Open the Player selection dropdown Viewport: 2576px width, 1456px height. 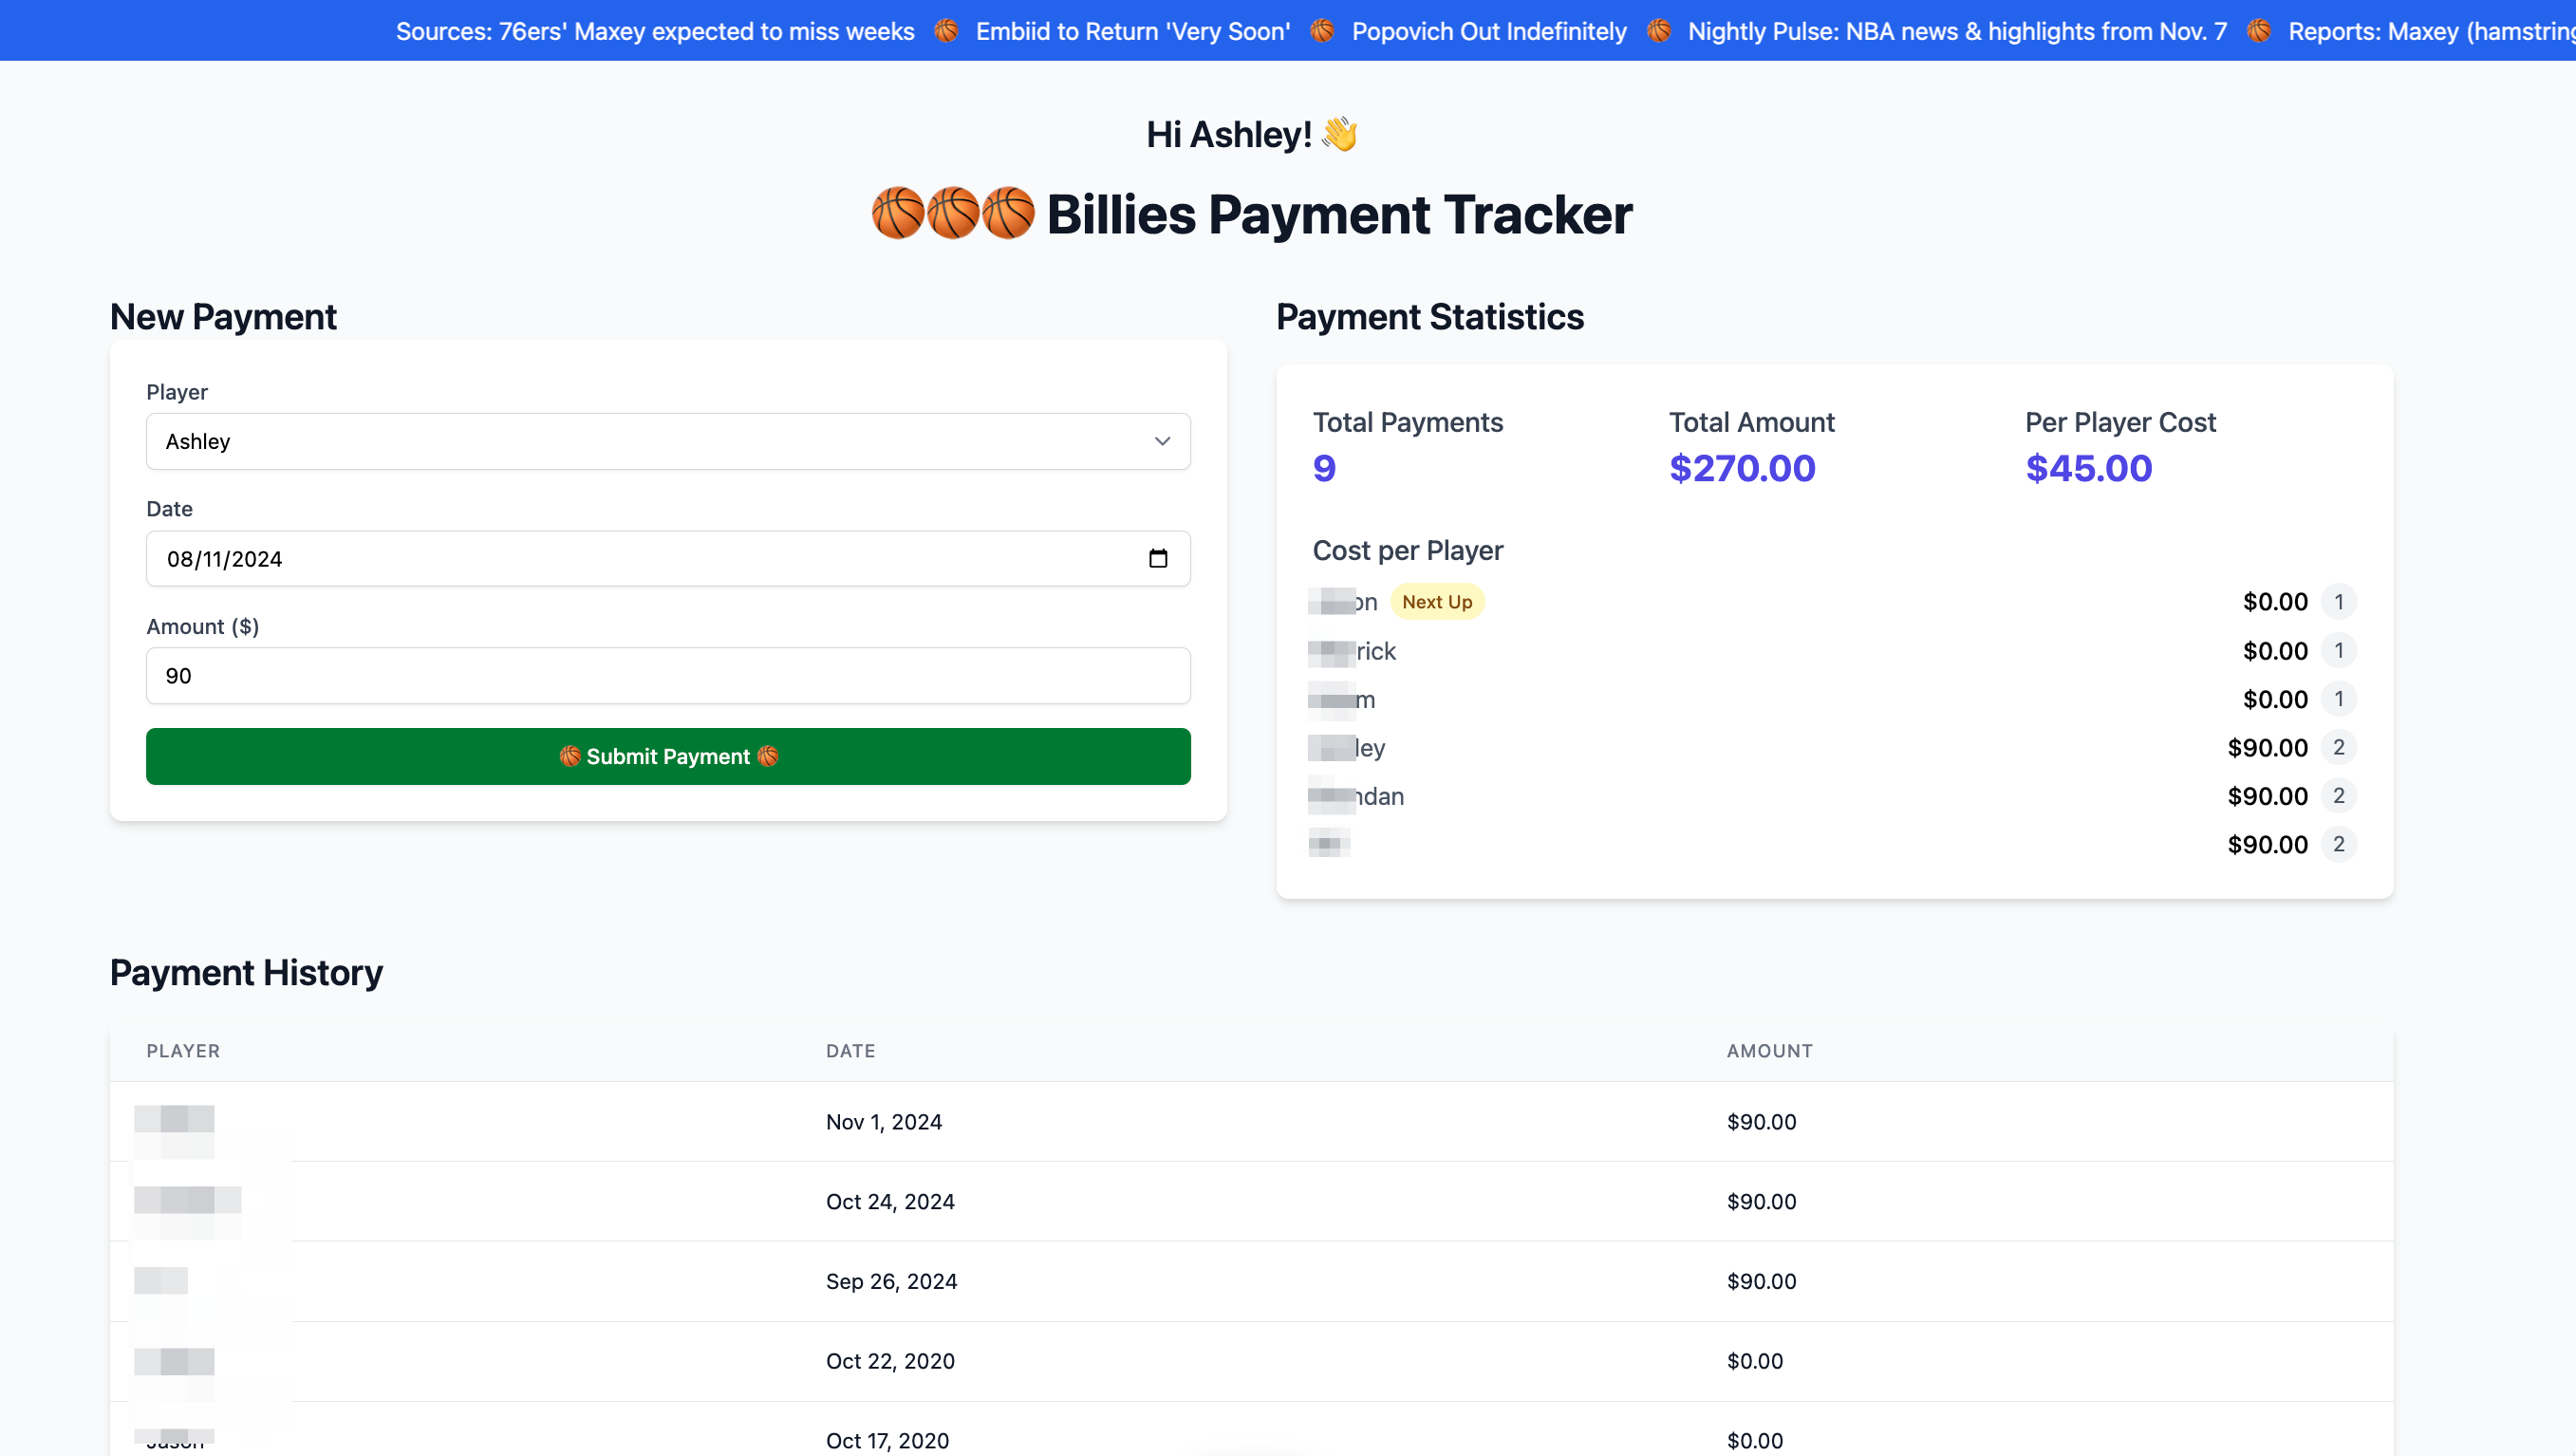pyautogui.click(x=667, y=440)
